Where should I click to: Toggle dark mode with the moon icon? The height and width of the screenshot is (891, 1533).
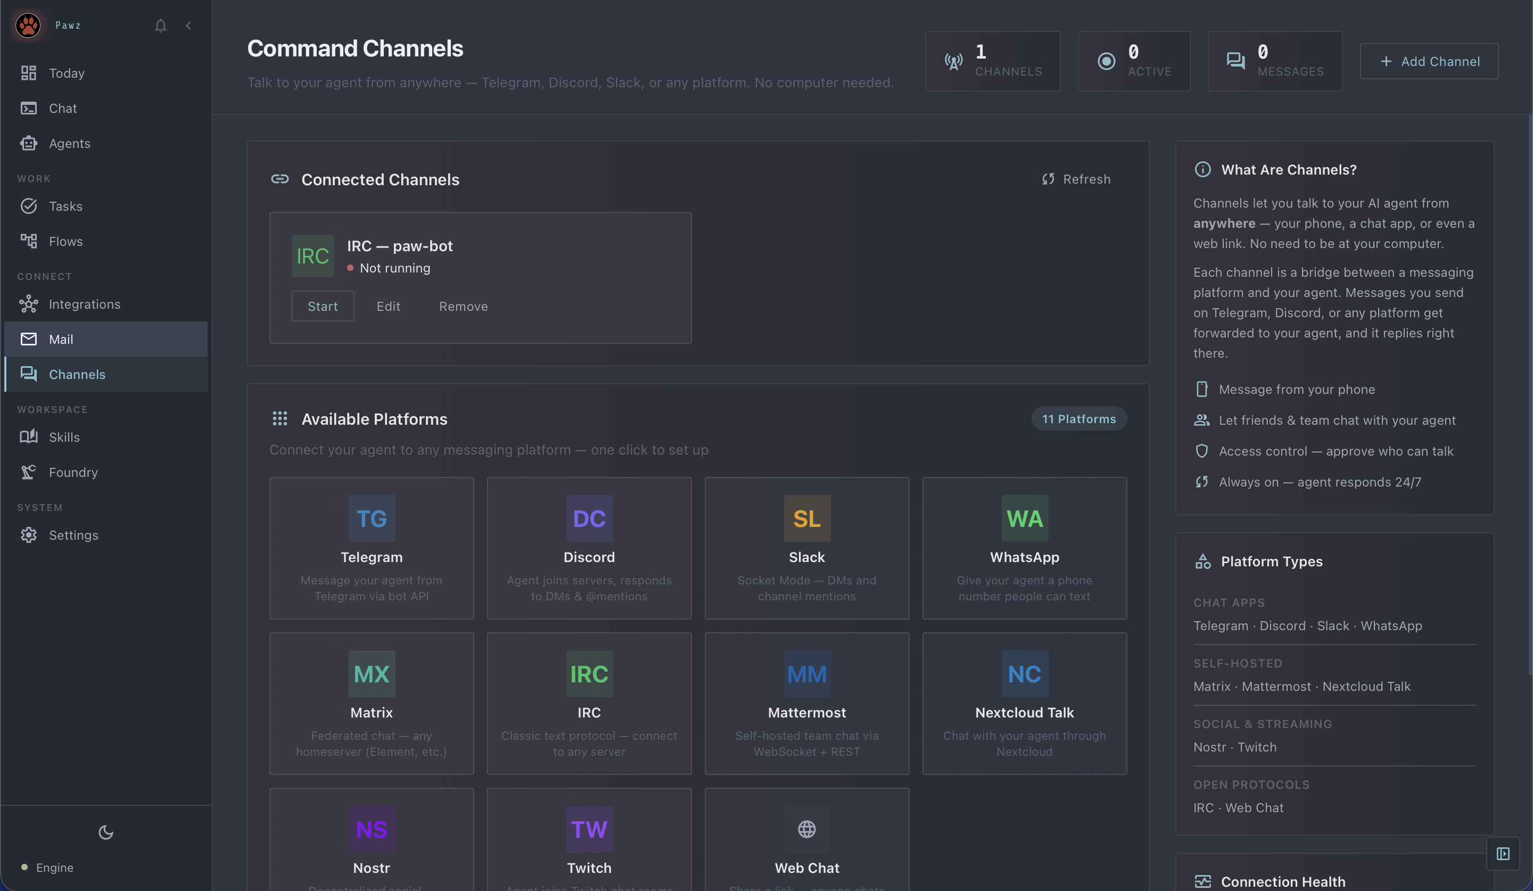[x=106, y=832]
